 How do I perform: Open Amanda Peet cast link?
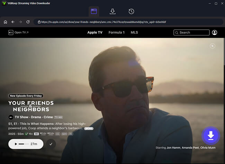coord(190,147)
